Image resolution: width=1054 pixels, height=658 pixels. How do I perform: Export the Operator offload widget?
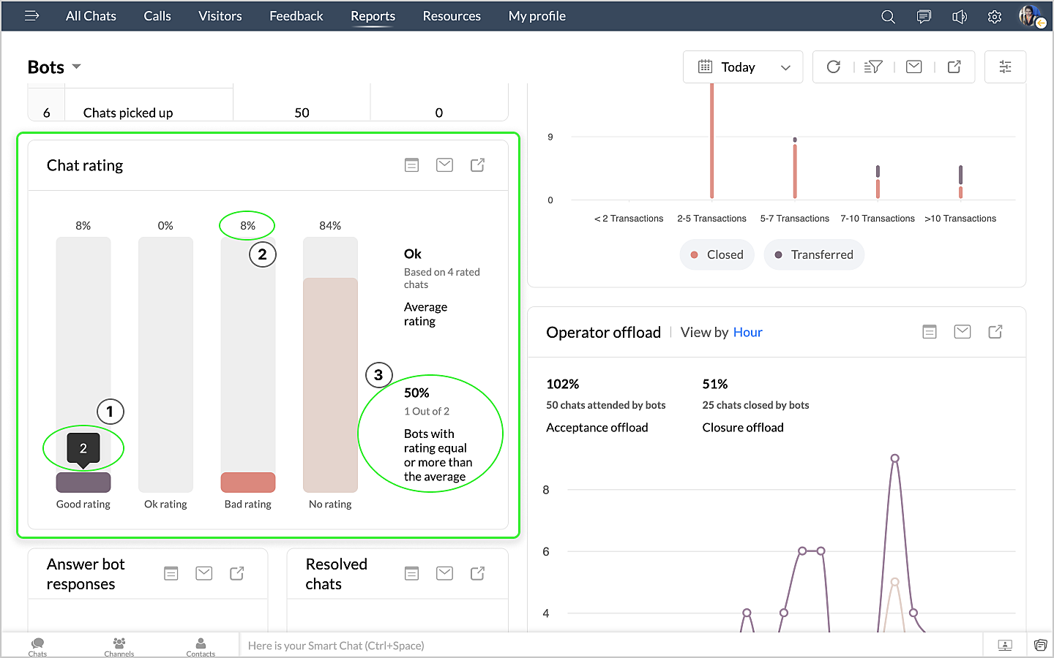[995, 332]
